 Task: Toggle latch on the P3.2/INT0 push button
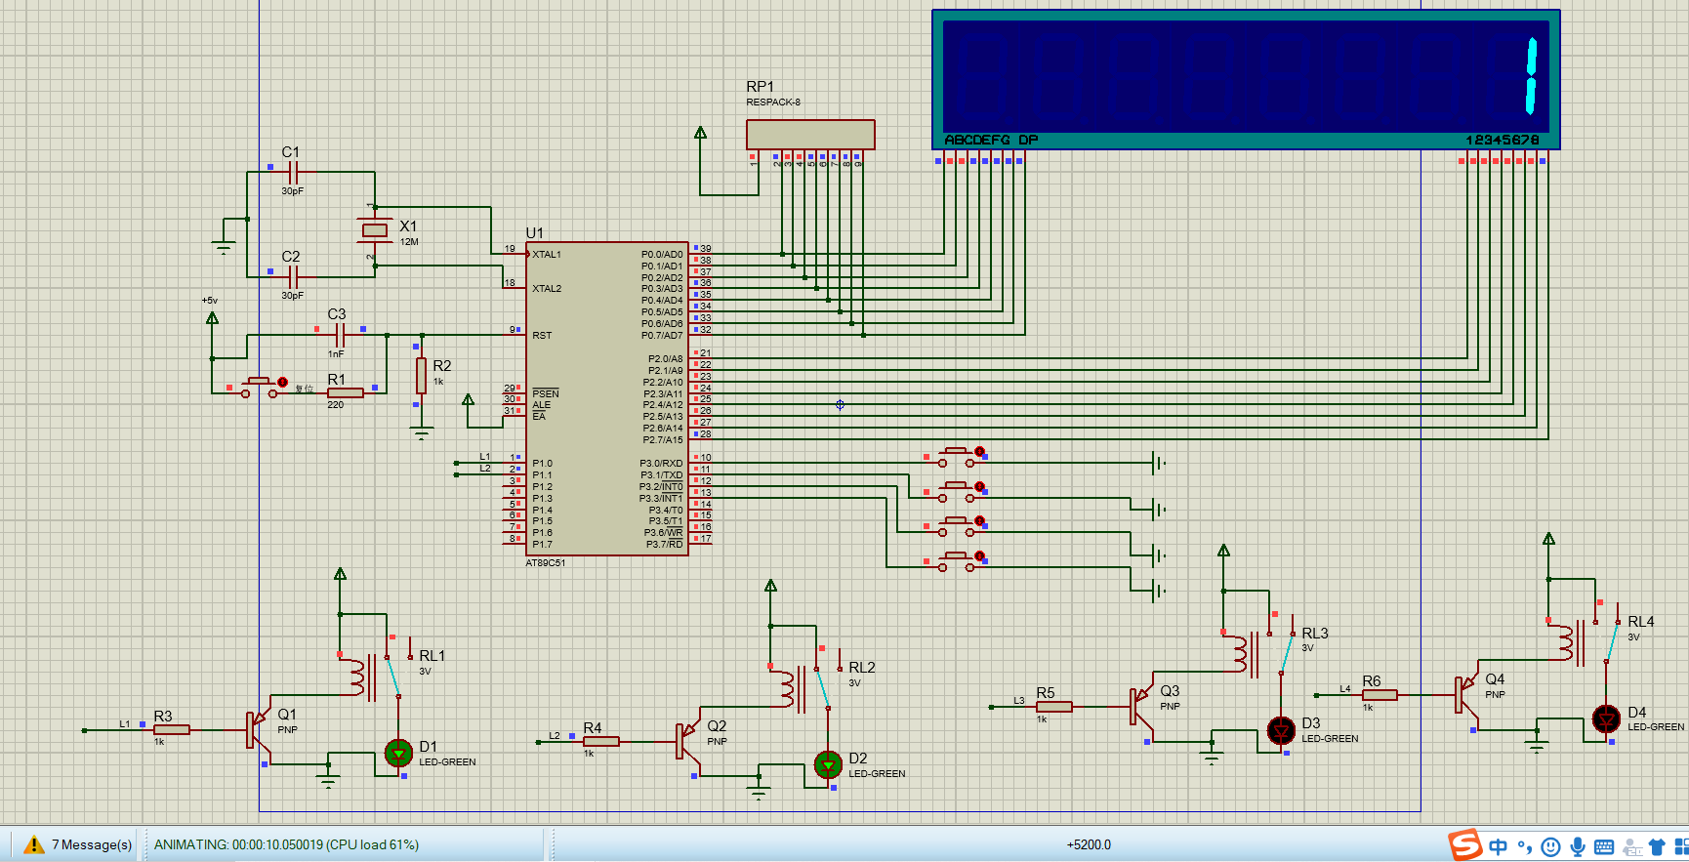click(x=979, y=521)
